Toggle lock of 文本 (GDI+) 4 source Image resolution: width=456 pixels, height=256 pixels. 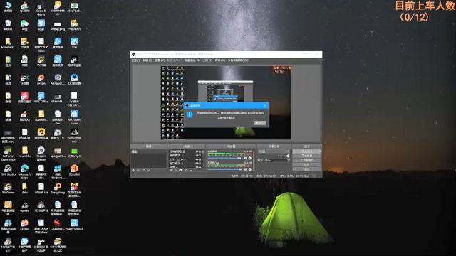click(x=200, y=159)
